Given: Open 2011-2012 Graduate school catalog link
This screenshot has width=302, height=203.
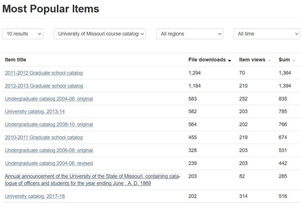Looking at the screenshot, I should 44,73.
